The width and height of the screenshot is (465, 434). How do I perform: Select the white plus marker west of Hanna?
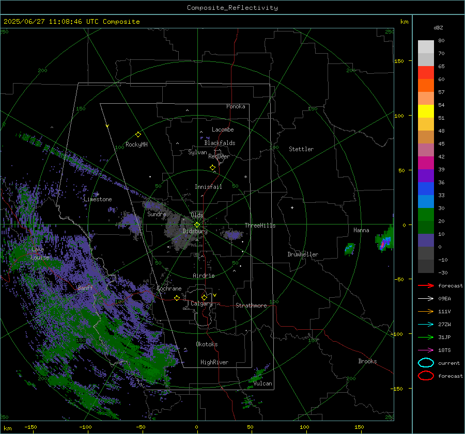pyautogui.click(x=292, y=207)
